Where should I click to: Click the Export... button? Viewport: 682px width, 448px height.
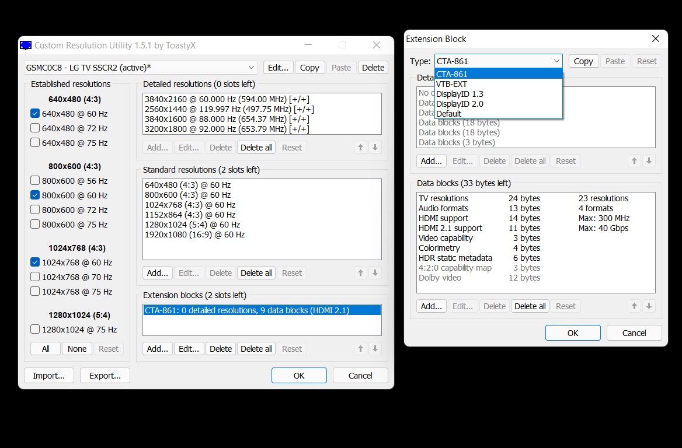tap(105, 376)
